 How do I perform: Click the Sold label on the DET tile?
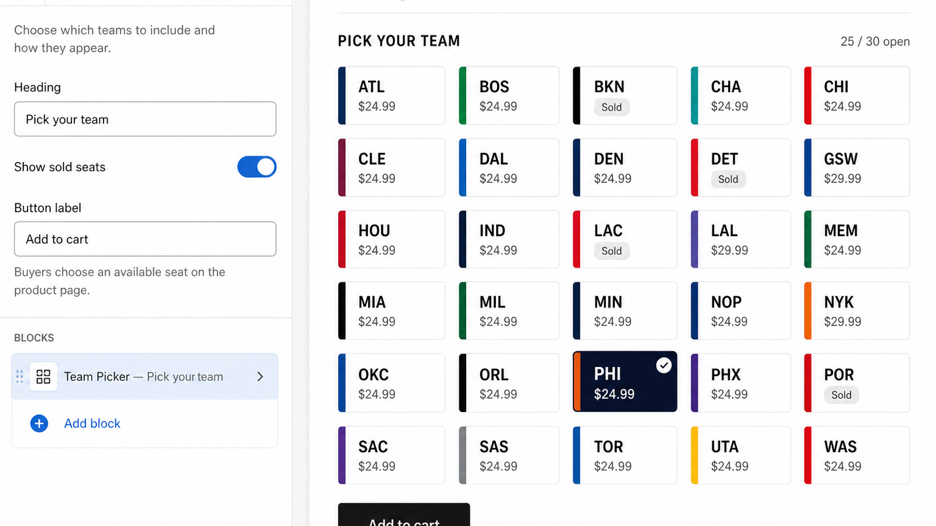[x=728, y=179]
